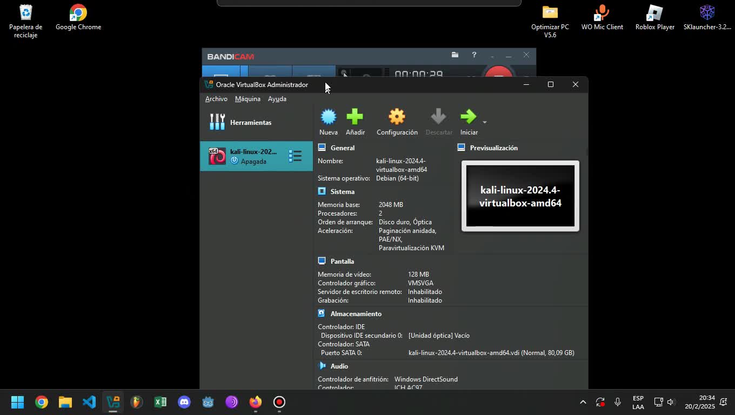The image size is (735, 415).
Task: Click the General section header
Action: click(343, 148)
